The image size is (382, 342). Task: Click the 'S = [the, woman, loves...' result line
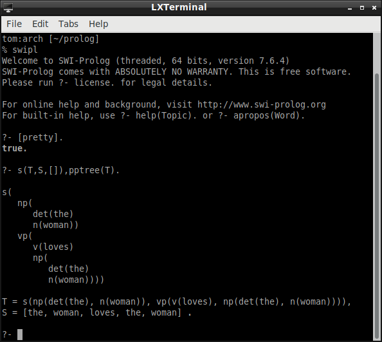pyautogui.click(x=96, y=312)
